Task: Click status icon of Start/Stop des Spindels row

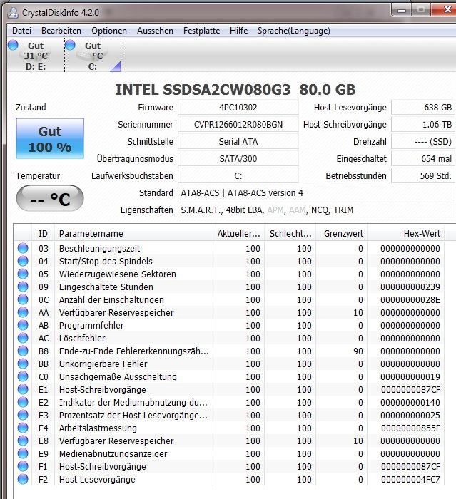Action: pyautogui.click(x=23, y=261)
